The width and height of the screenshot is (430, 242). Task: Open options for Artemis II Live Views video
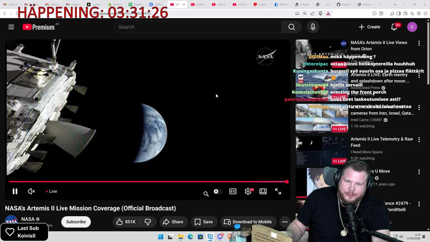[x=419, y=43]
